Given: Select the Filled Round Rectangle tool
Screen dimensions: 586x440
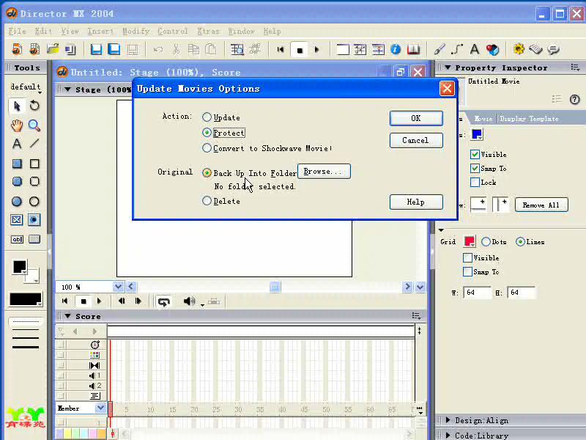Looking at the screenshot, I should (x=17, y=181).
